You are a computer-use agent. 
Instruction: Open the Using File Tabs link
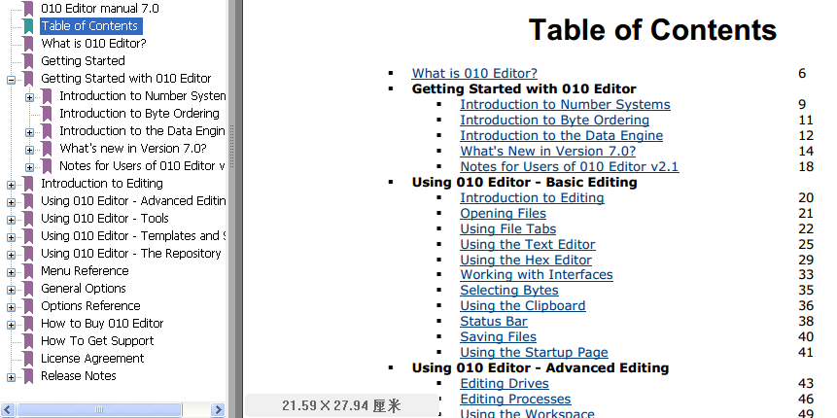click(x=508, y=229)
